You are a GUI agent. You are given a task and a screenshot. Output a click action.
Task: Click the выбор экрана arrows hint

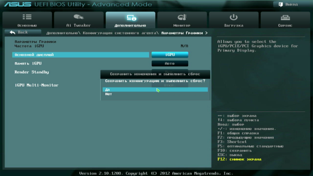pos(237,116)
